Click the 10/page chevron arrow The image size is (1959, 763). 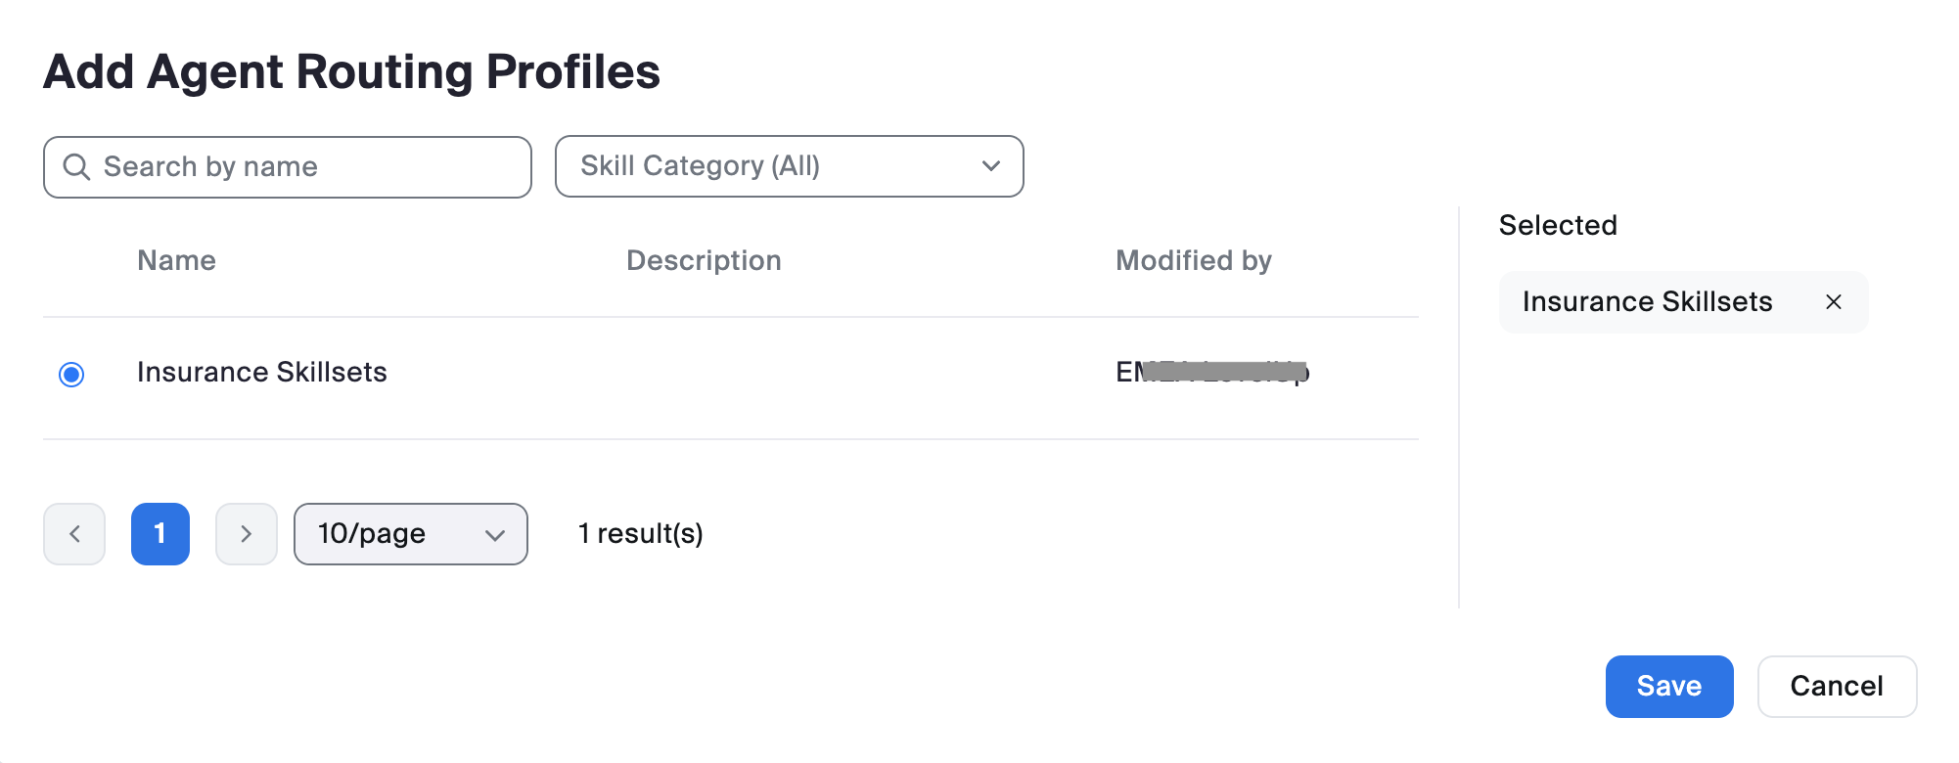coord(495,535)
